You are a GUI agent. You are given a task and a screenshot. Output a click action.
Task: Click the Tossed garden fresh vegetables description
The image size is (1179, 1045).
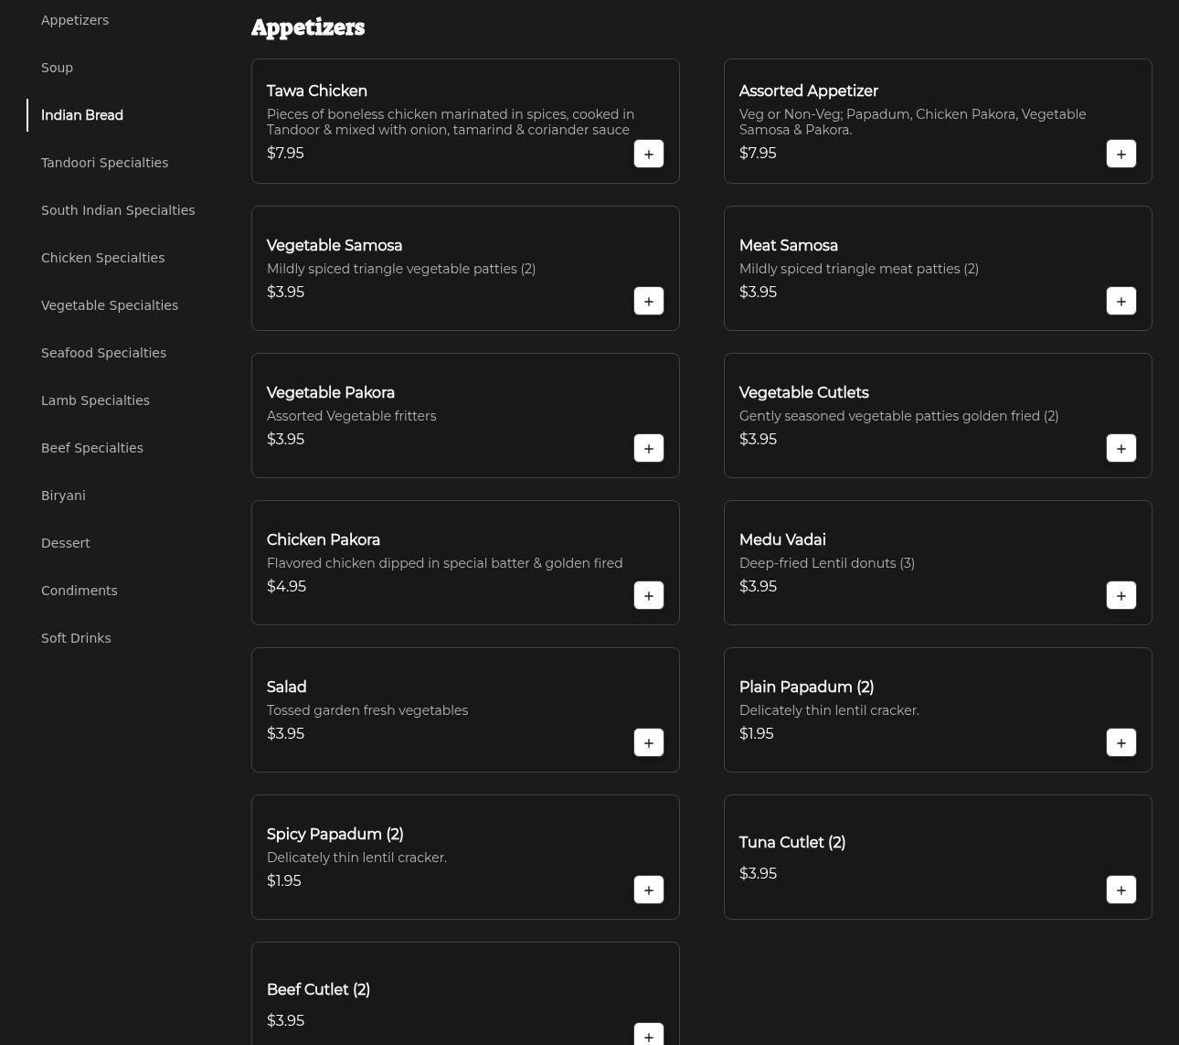pos(367,710)
